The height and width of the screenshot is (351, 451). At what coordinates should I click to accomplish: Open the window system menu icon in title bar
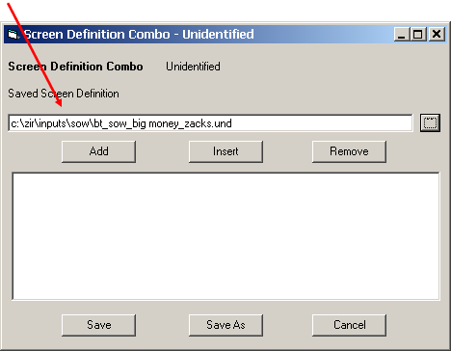(x=13, y=34)
